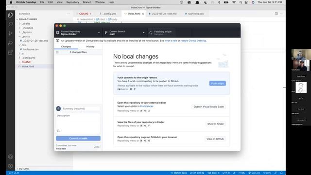Switch to the _config.yml editor tab
The image size is (311, 175).
[x=109, y=14]
